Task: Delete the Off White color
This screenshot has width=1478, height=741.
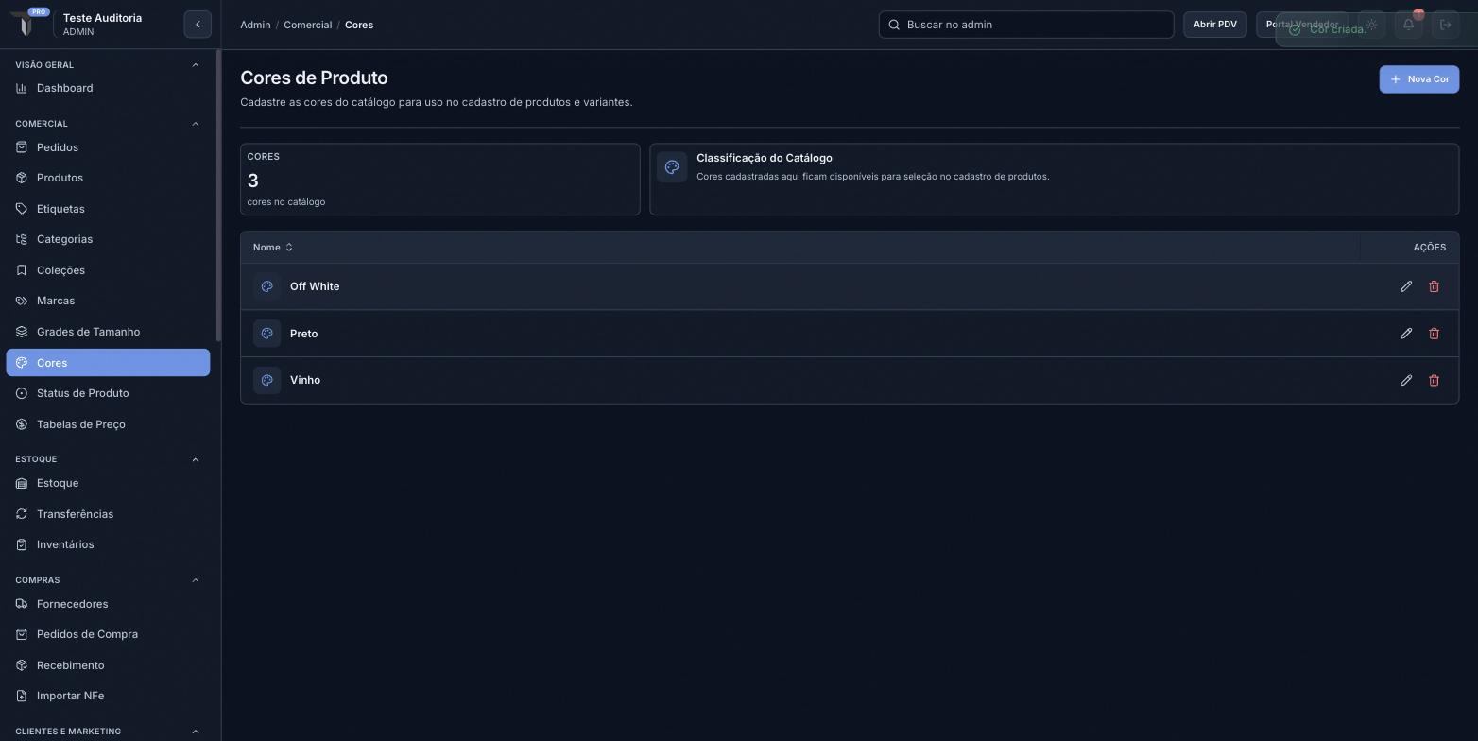Action: pos(1434,286)
